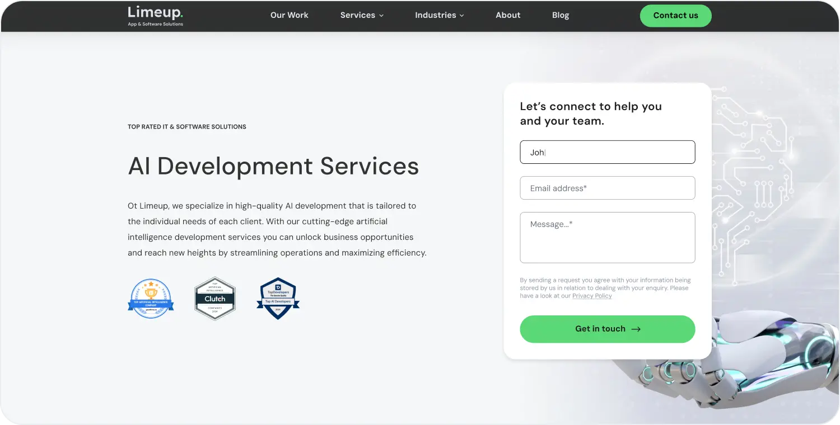Image resolution: width=840 pixels, height=425 pixels.
Task: Click into the Message text area
Action: tap(607, 238)
